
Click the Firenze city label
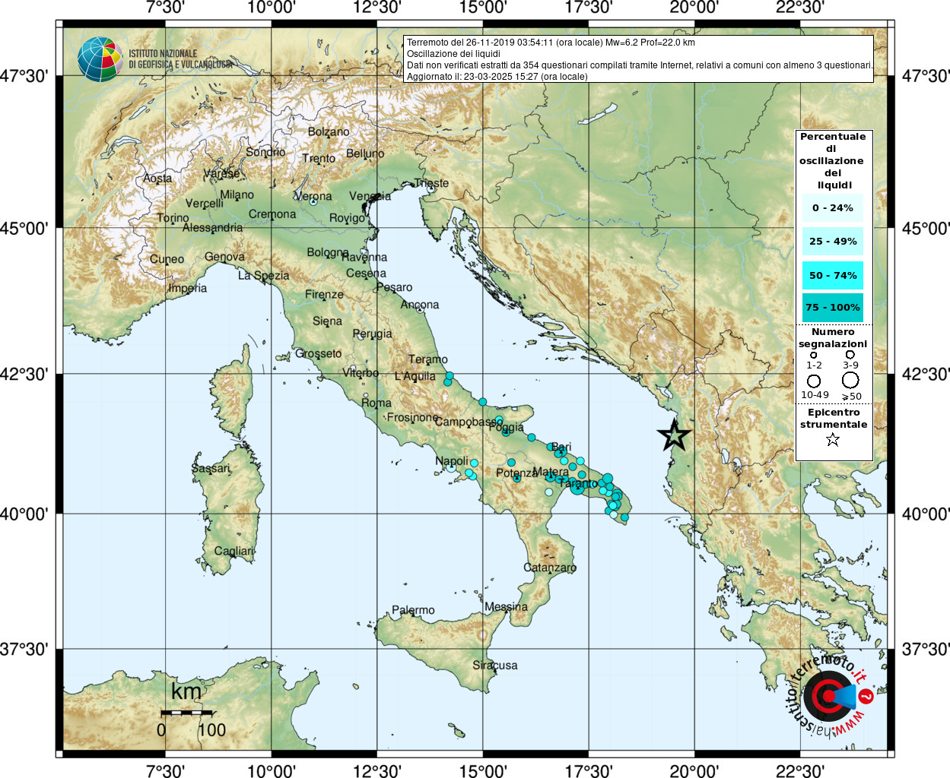pos(324,295)
